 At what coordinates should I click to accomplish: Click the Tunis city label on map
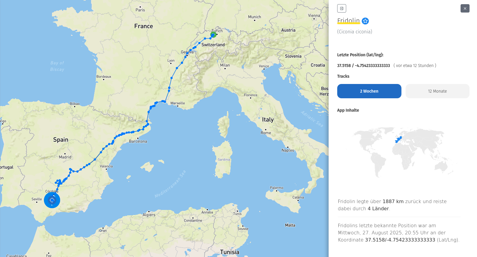[237, 214]
